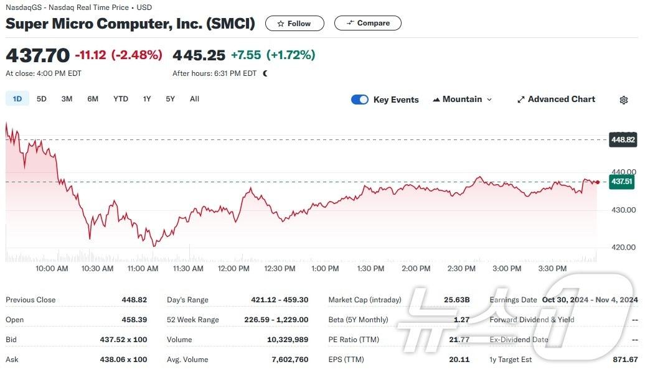Viewport: 645px width, 372px height.
Task: Click the compare arrows icon
Action: [x=351, y=23]
